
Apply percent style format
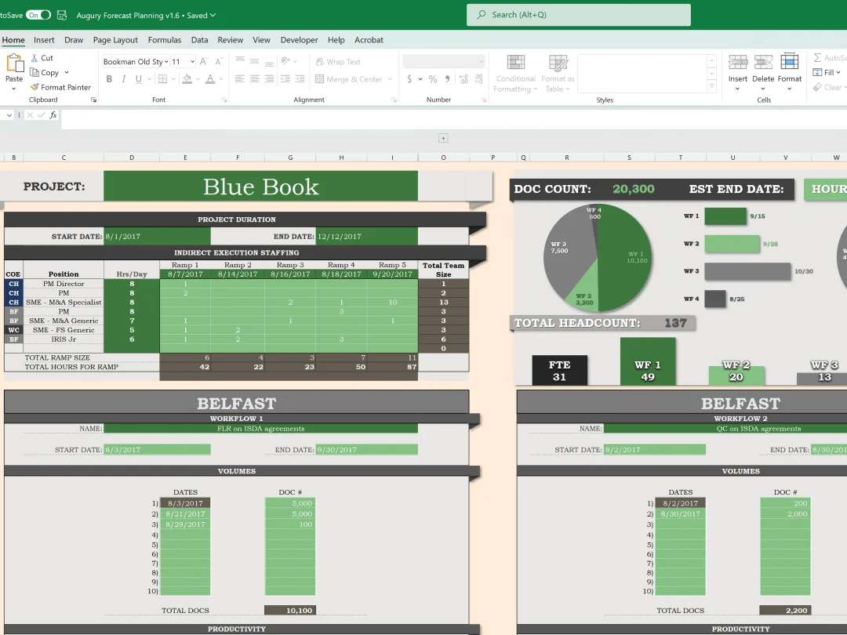click(433, 79)
